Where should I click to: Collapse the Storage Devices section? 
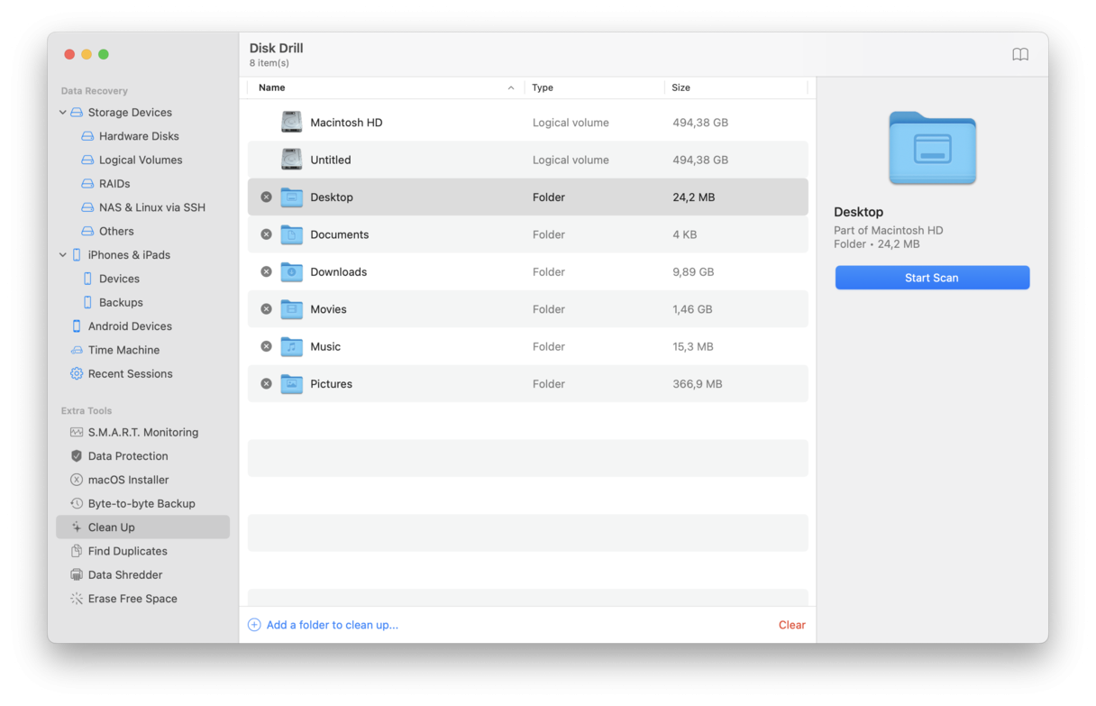tap(62, 112)
